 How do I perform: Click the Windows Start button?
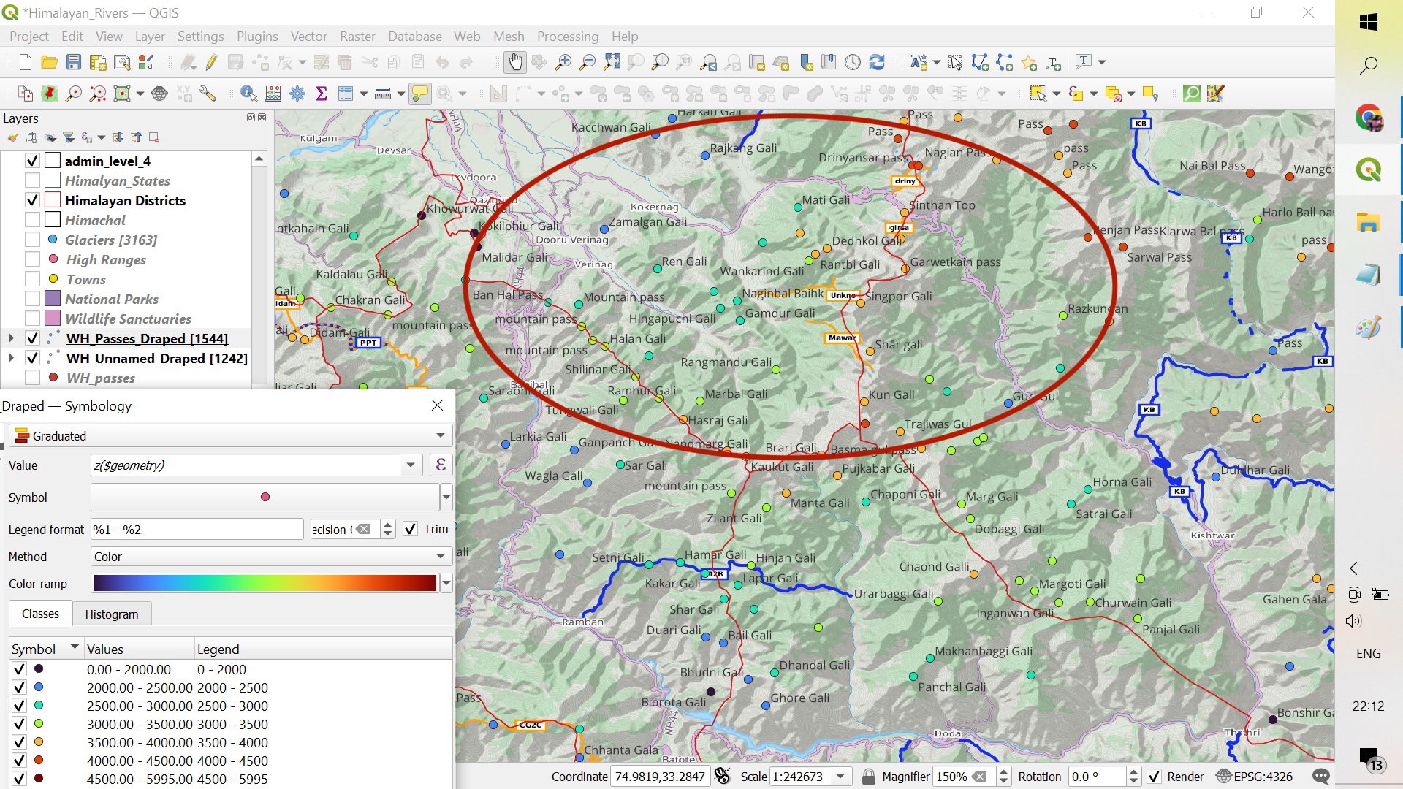(1369, 22)
